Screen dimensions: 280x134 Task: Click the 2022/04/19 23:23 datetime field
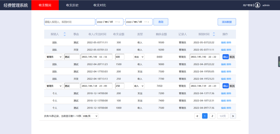[205, 86]
